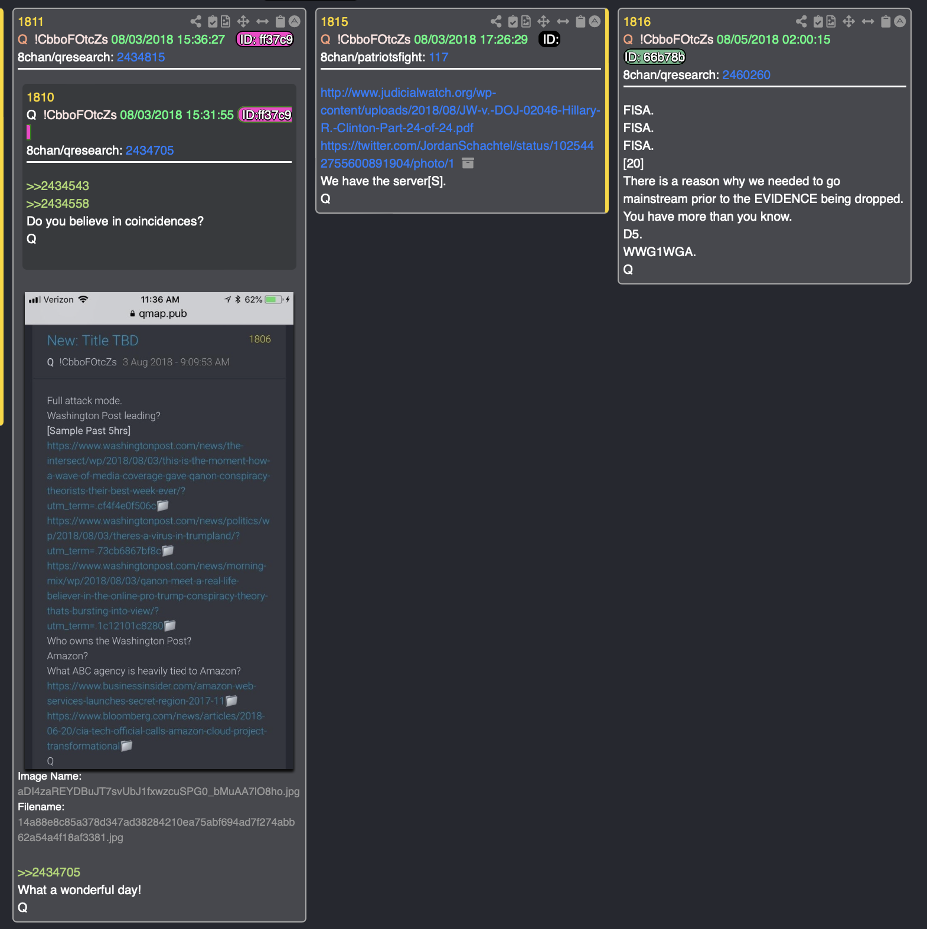Click the 'D5.' line in post 1816
The height and width of the screenshot is (929, 927).
pos(632,234)
